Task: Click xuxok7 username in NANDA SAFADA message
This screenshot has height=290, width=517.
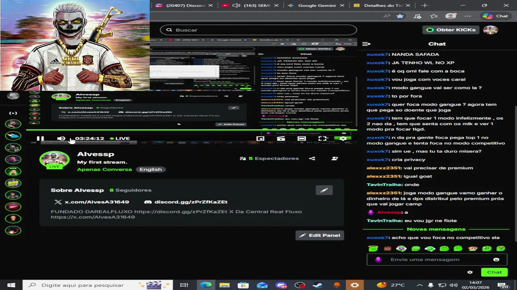Action: pos(378,54)
